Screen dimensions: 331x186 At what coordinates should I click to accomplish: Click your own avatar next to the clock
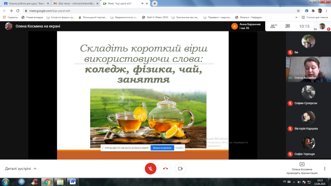click(322, 26)
